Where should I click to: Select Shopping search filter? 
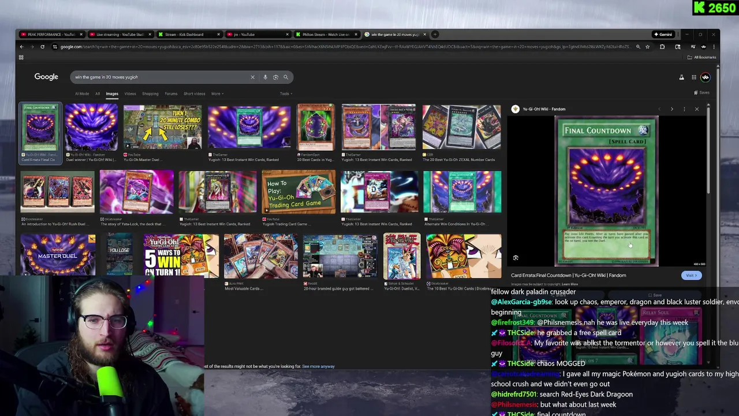150,94
